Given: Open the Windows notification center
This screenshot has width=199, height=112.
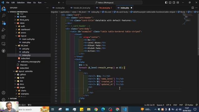Looking at the screenshot, I should click(195, 109).
